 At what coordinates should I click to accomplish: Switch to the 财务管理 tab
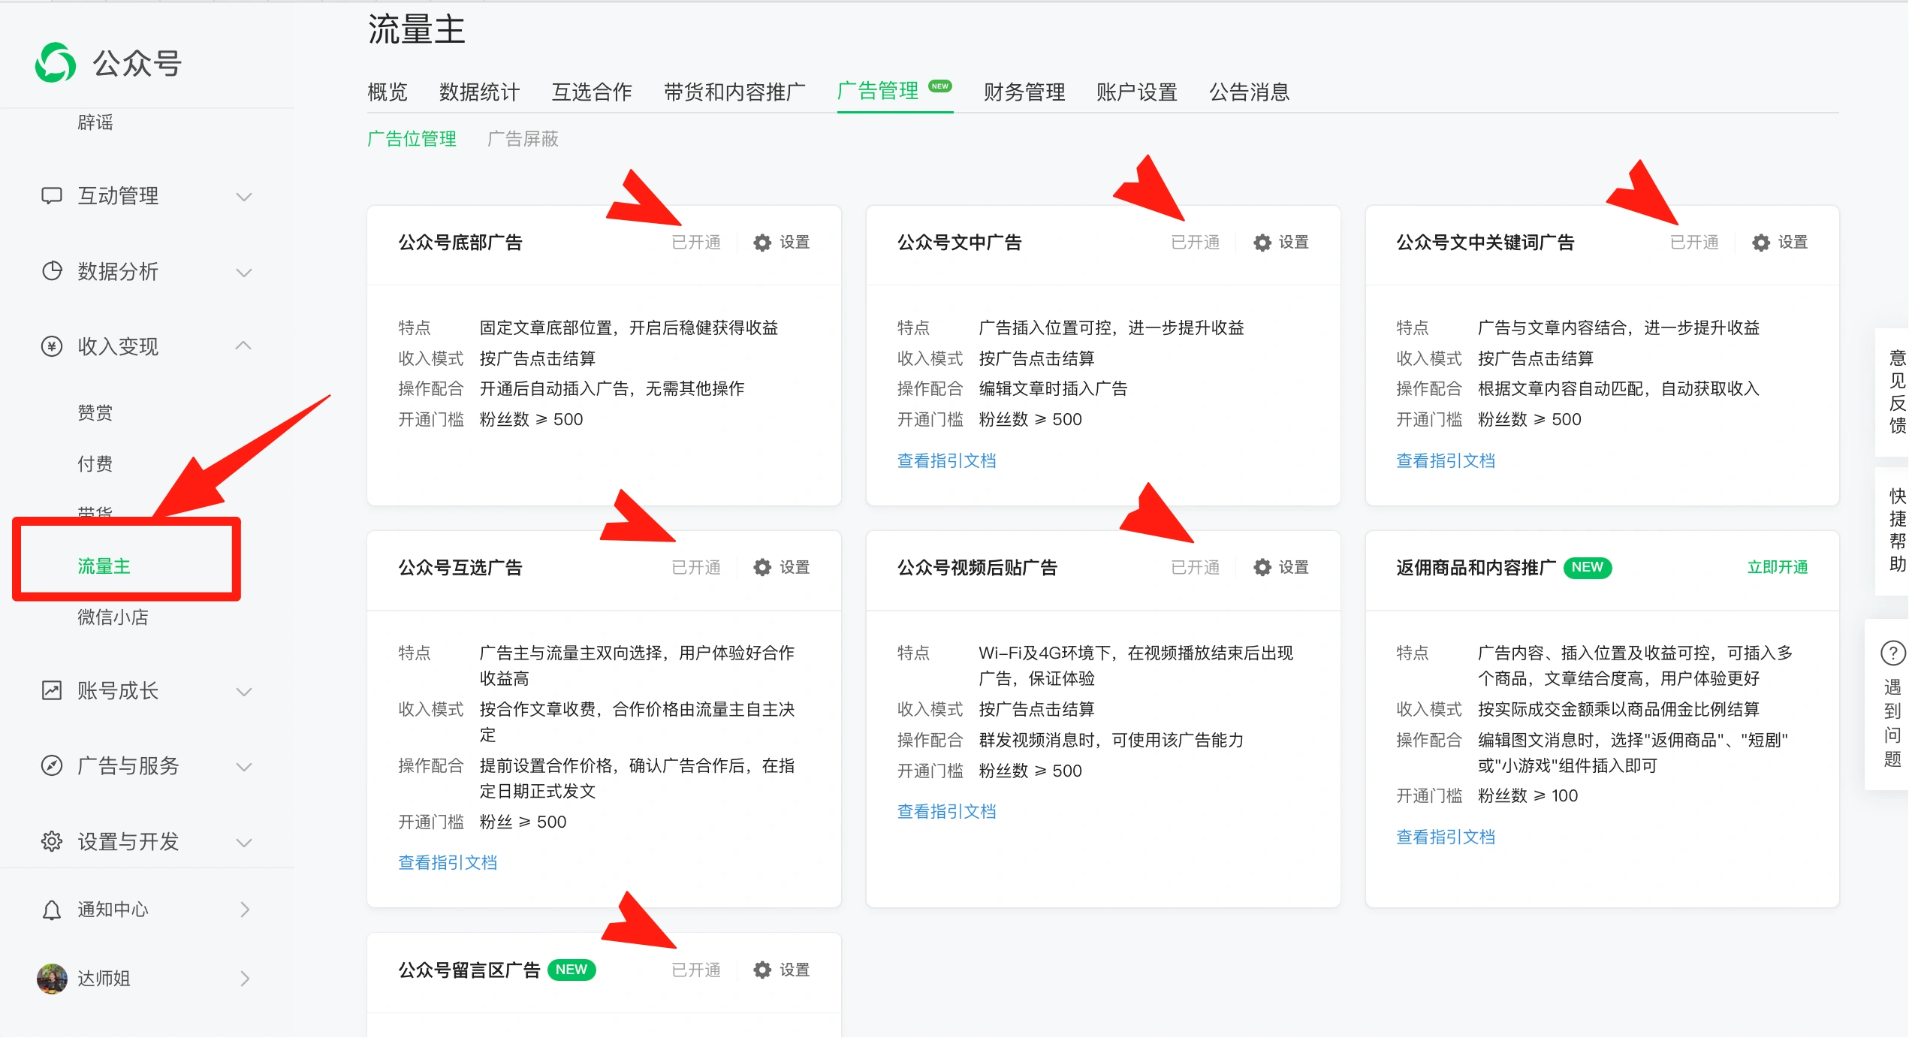click(1024, 92)
